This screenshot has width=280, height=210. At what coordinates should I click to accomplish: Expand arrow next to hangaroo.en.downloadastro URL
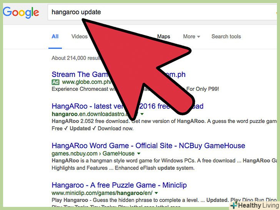[142, 114]
